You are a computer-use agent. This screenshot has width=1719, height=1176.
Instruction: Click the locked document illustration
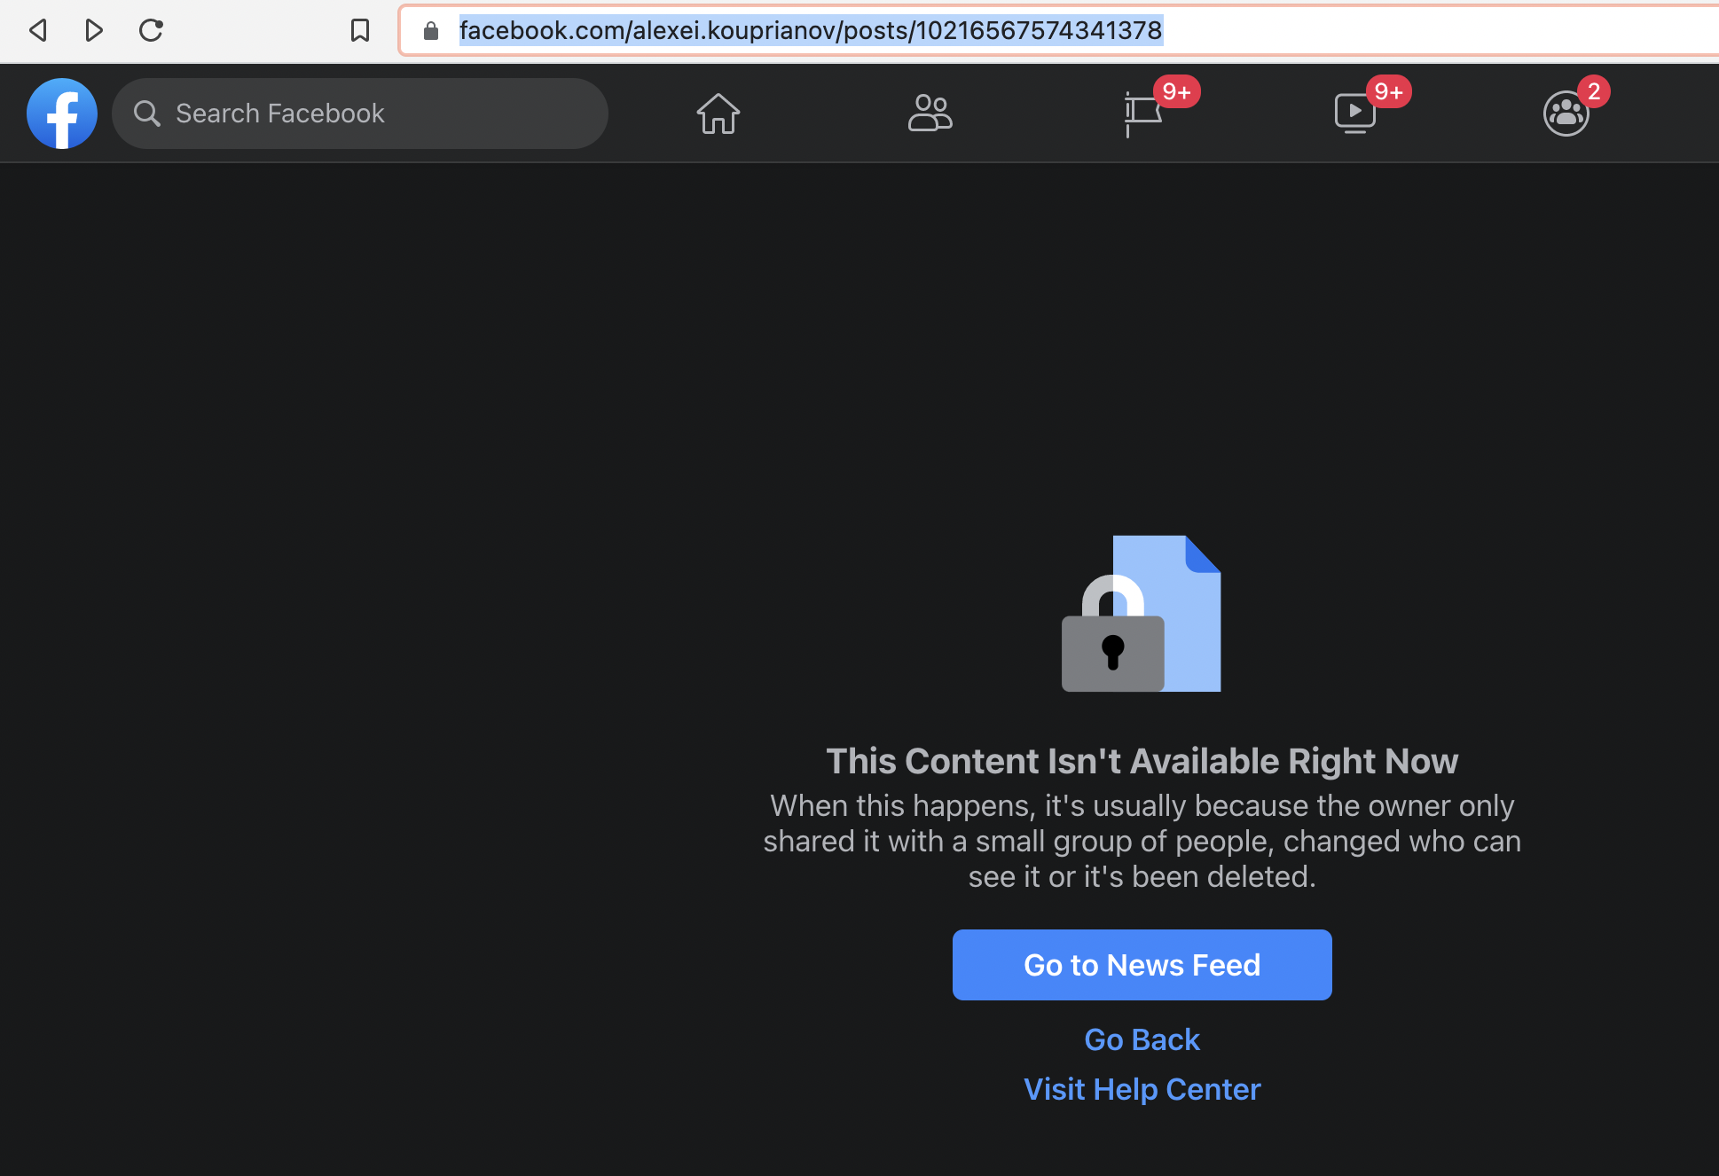[1142, 614]
